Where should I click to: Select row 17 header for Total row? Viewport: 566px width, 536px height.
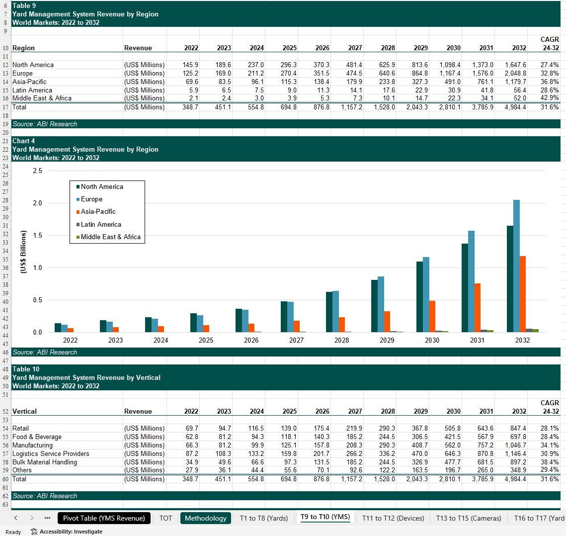(5, 107)
